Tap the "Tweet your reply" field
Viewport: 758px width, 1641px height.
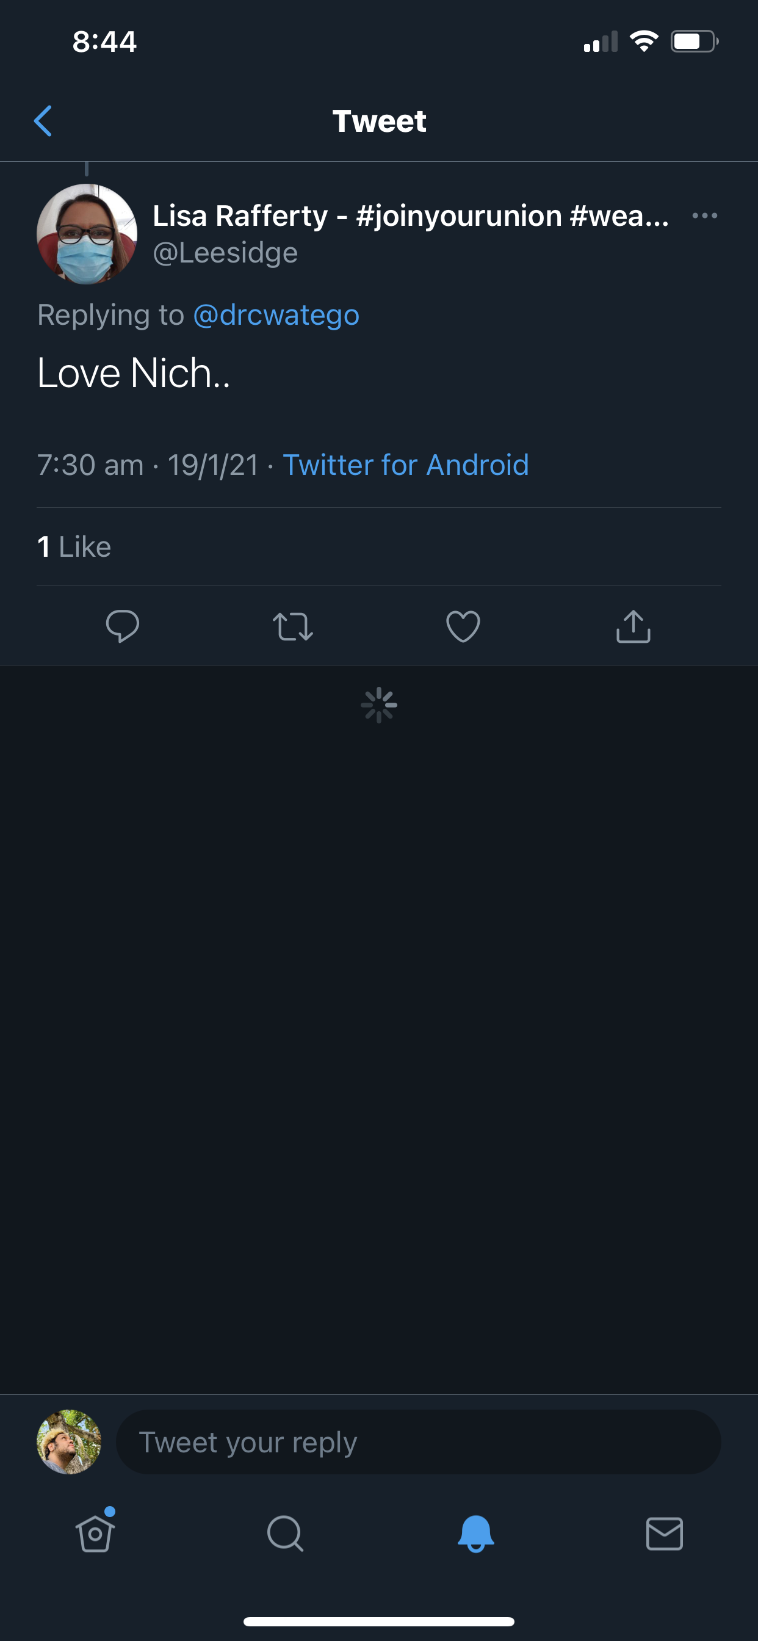[x=418, y=1441]
